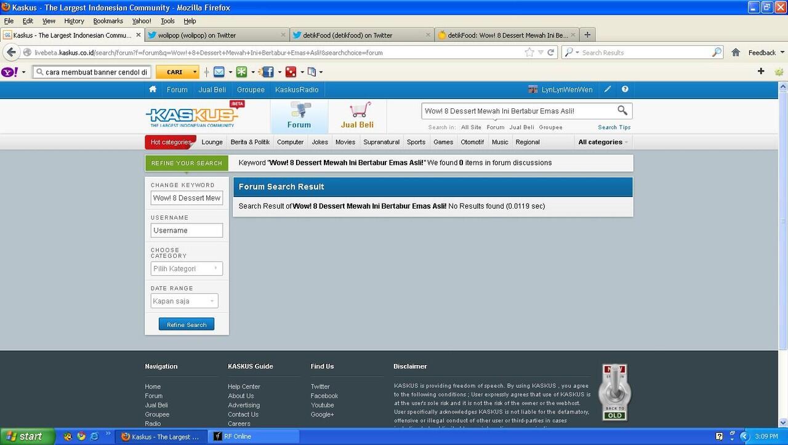Focus the Yahoo toolbar search field
Screen dimensions: 788x445
coord(91,72)
